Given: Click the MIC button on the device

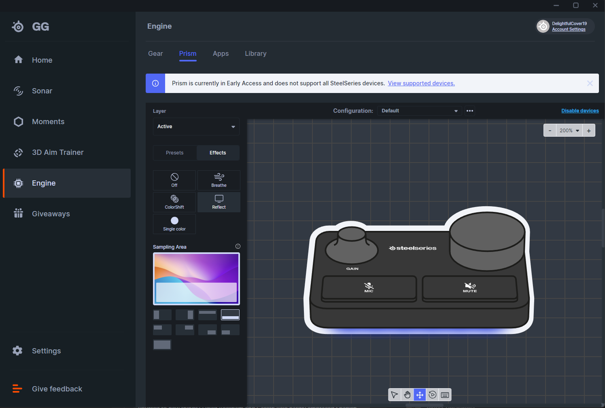Looking at the screenshot, I should (369, 288).
